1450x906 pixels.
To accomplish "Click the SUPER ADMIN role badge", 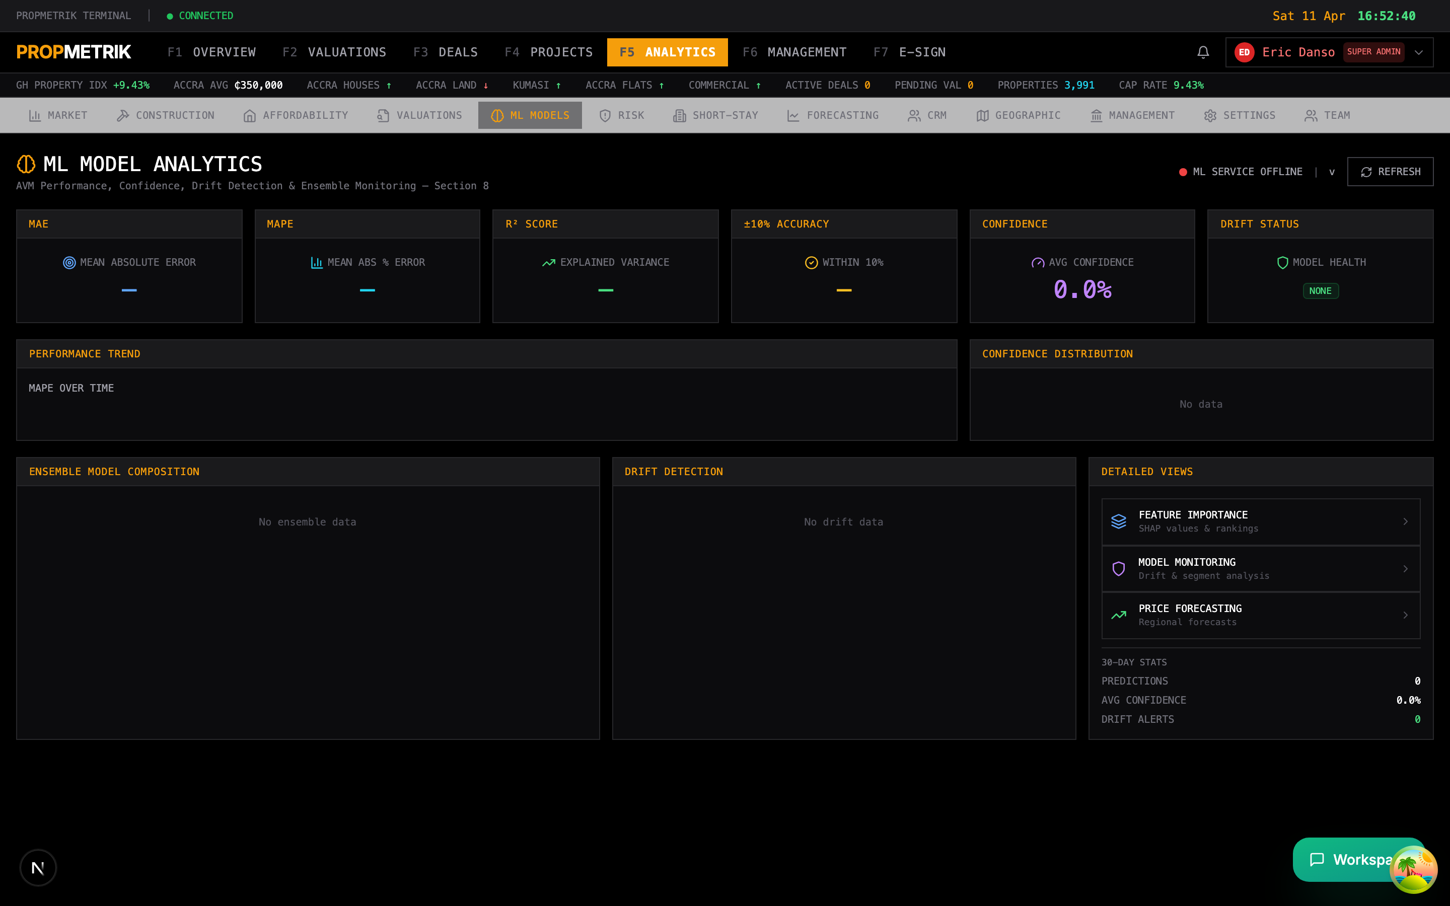I will tap(1373, 52).
